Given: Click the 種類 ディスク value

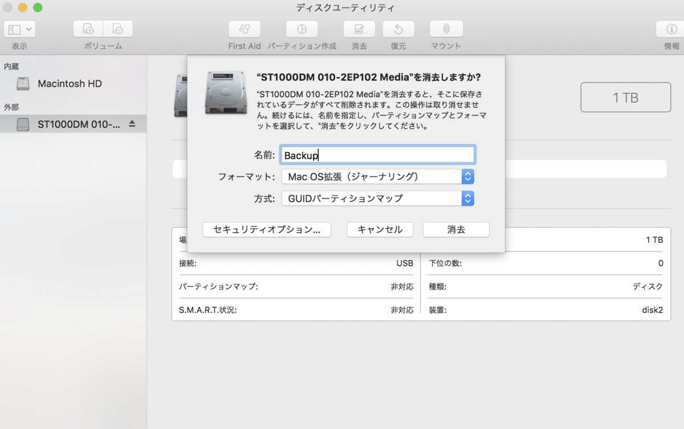Looking at the screenshot, I should 648,287.
